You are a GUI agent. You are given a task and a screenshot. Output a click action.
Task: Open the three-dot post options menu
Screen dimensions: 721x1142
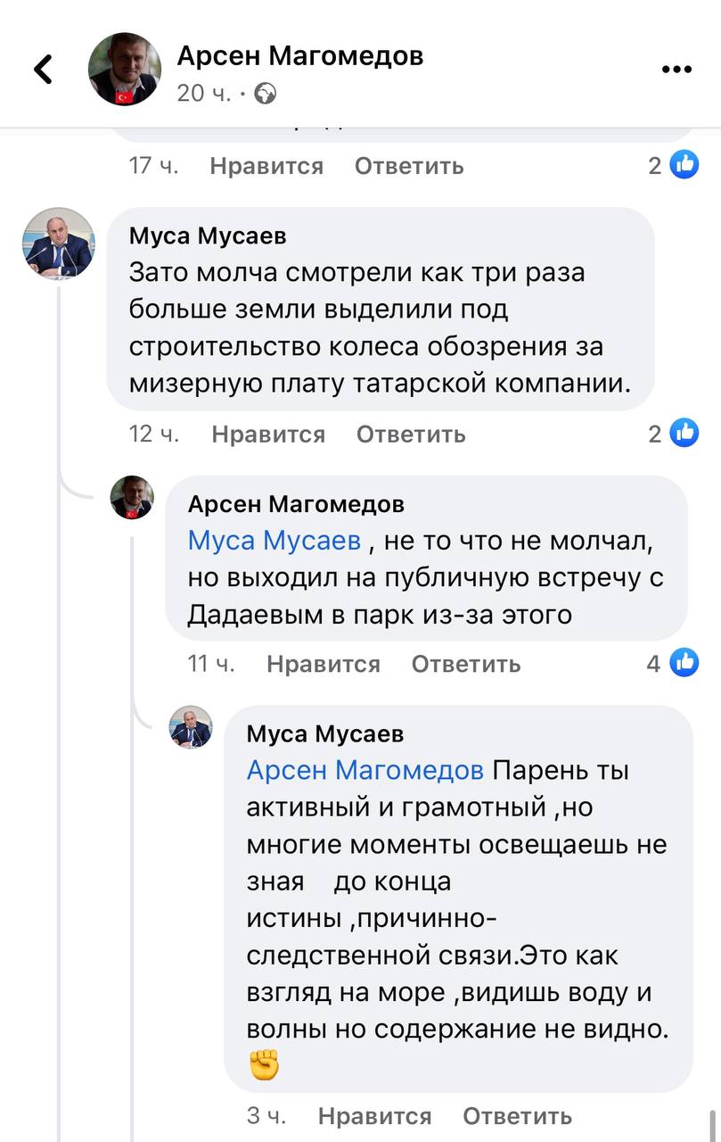tap(676, 70)
